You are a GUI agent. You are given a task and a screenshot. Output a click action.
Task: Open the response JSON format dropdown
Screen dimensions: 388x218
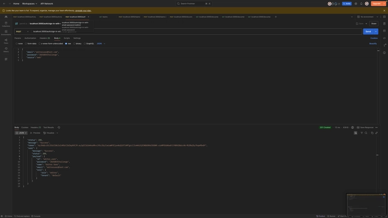[21, 133]
